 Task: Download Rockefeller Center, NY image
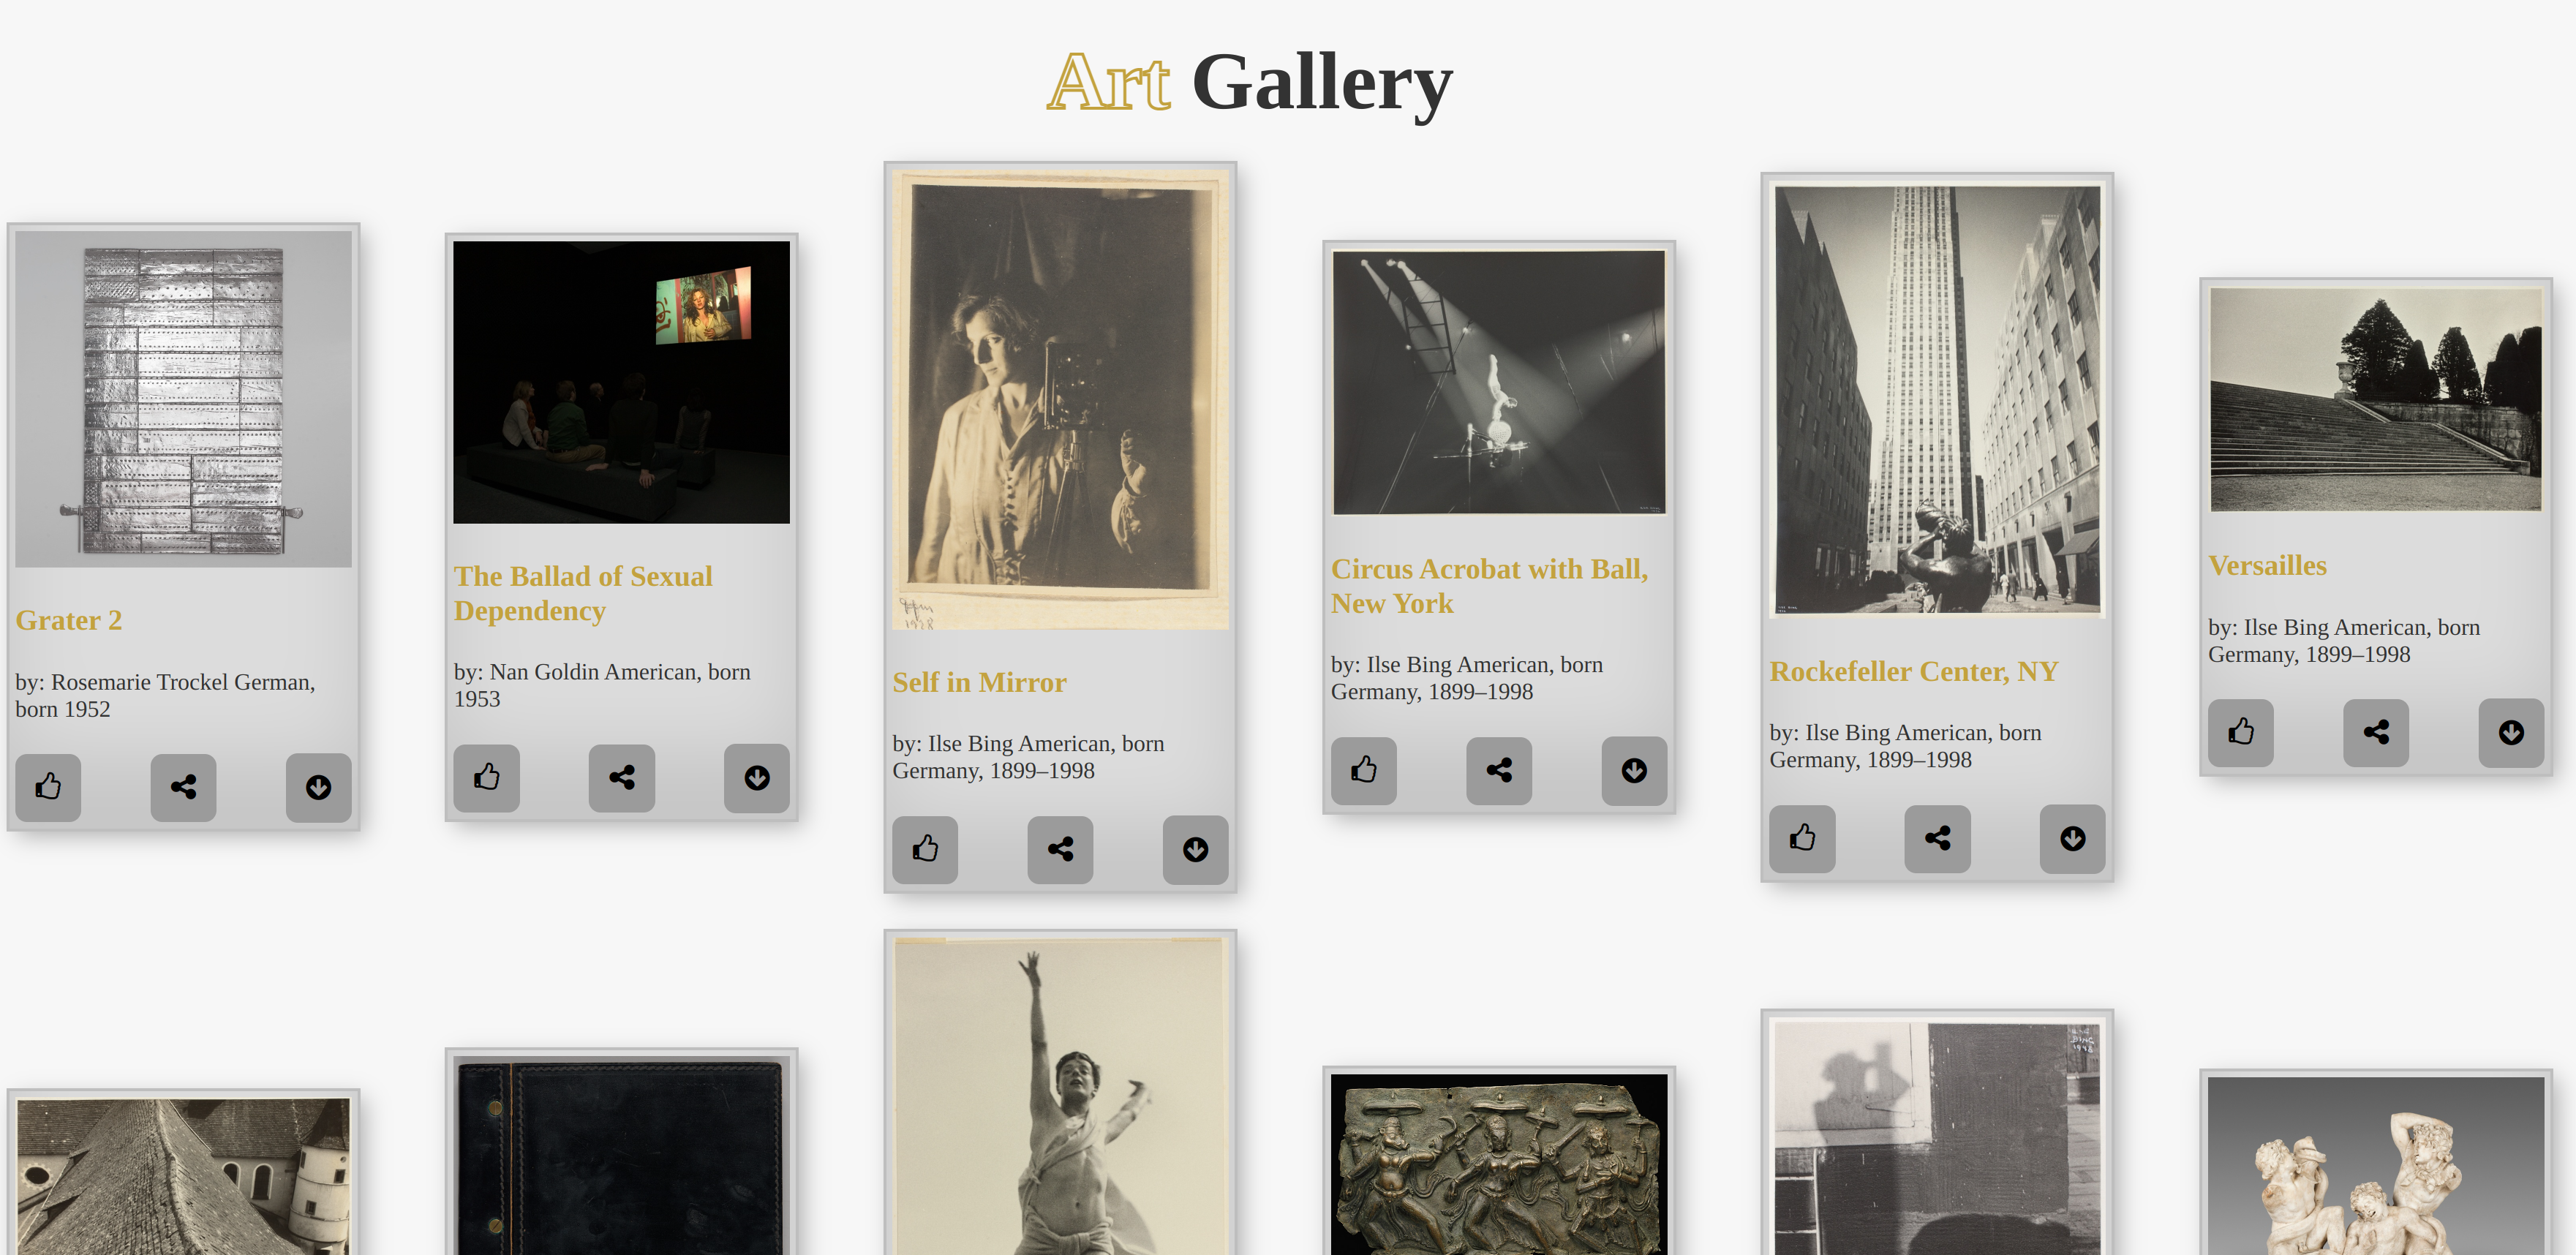2072,838
